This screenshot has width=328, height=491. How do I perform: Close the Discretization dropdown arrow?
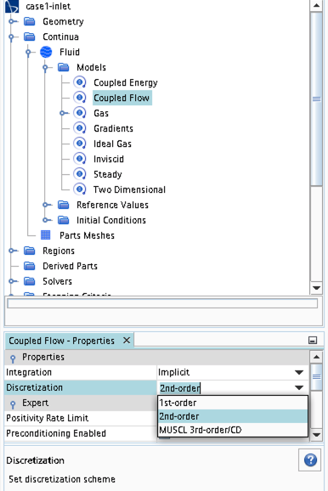[299, 387]
